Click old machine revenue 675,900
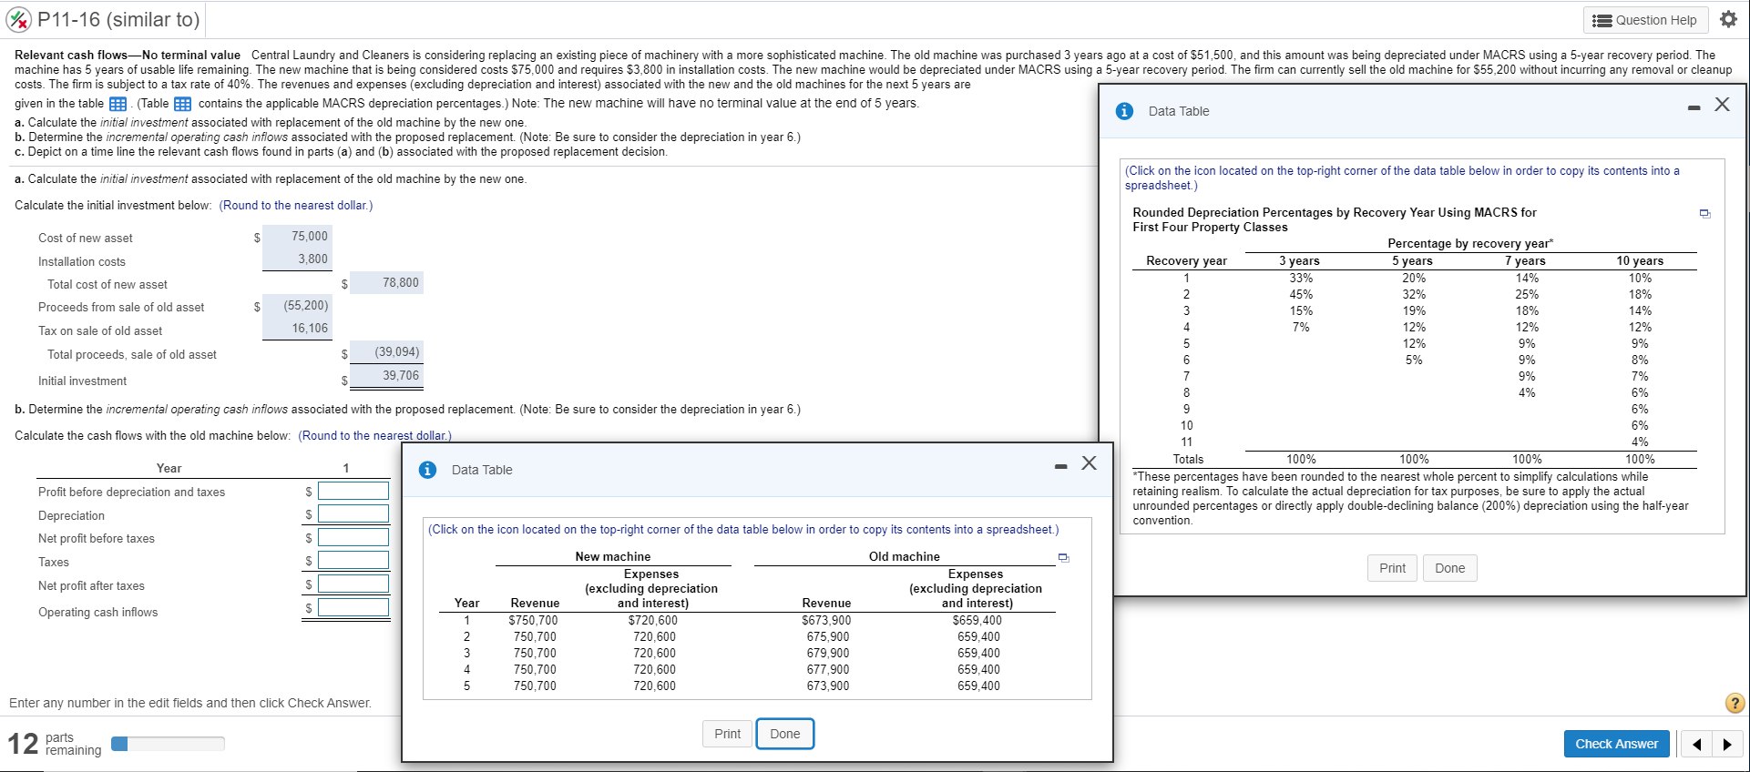This screenshot has height=772, width=1750. pos(827,636)
